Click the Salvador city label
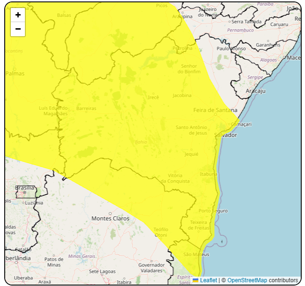The height and width of the screenshot is (286, 305). [226, 135]
